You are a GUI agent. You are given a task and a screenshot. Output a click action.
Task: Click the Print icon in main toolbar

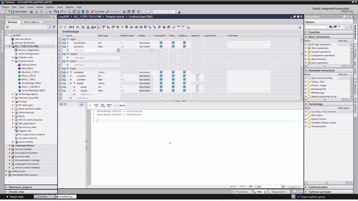coord(31,12)
